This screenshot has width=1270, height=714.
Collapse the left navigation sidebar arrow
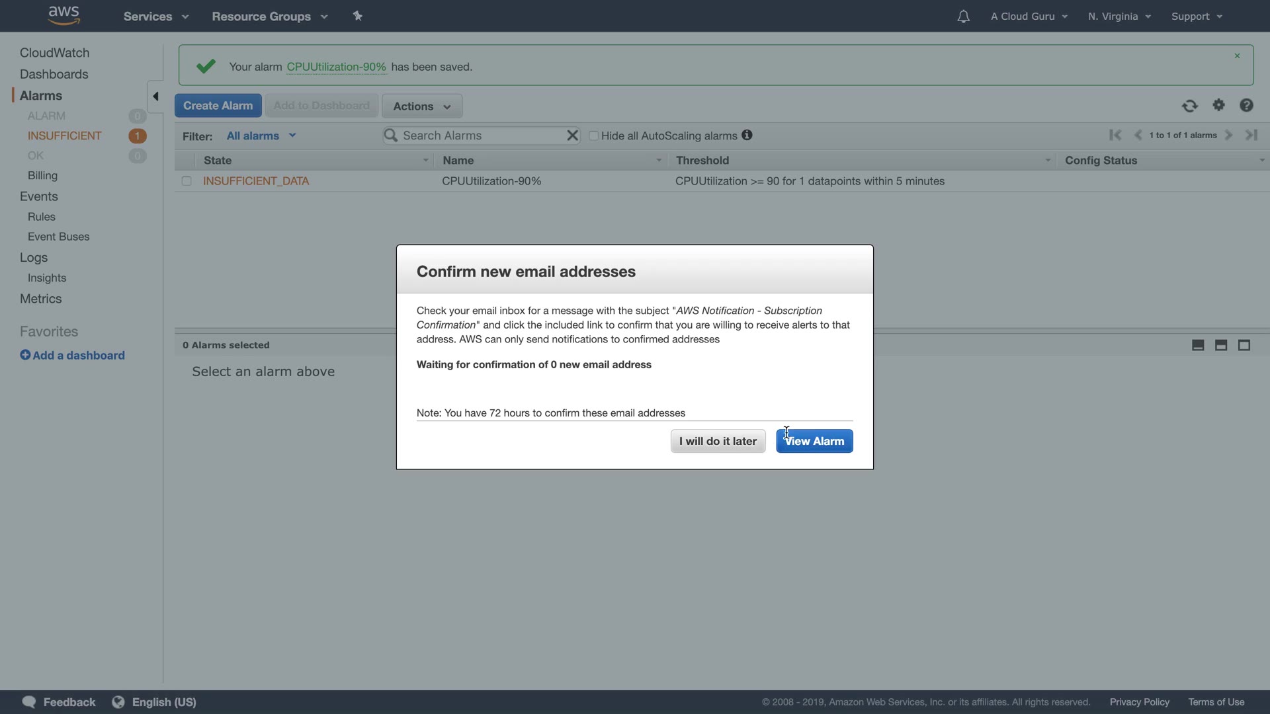pyautogui.click(x=155, y=97)
